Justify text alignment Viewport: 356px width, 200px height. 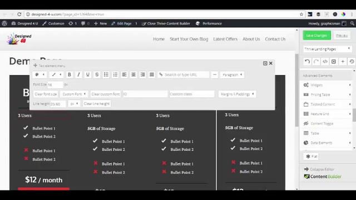pyautogui.click(x=152, y=74)
